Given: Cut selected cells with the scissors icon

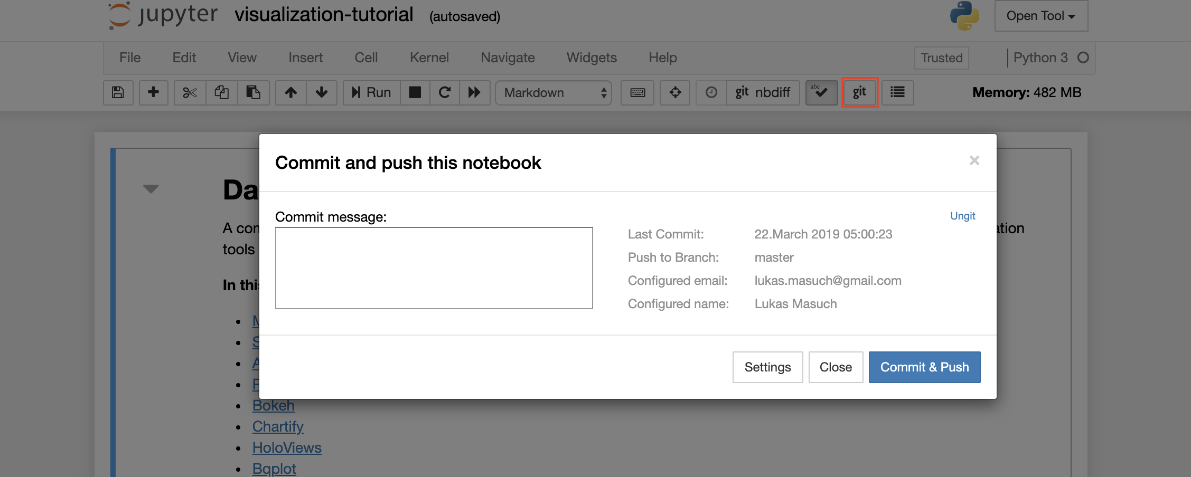Looking at the screenshot, I should coord(190,92).
